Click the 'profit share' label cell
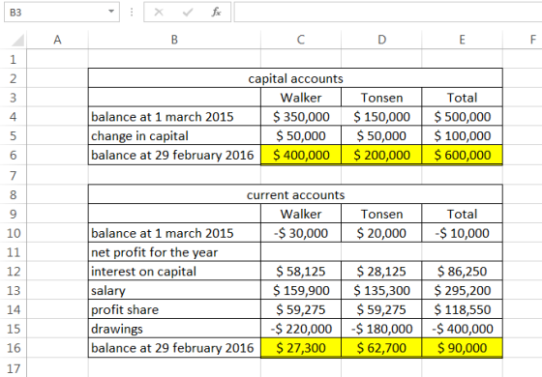 174,309
